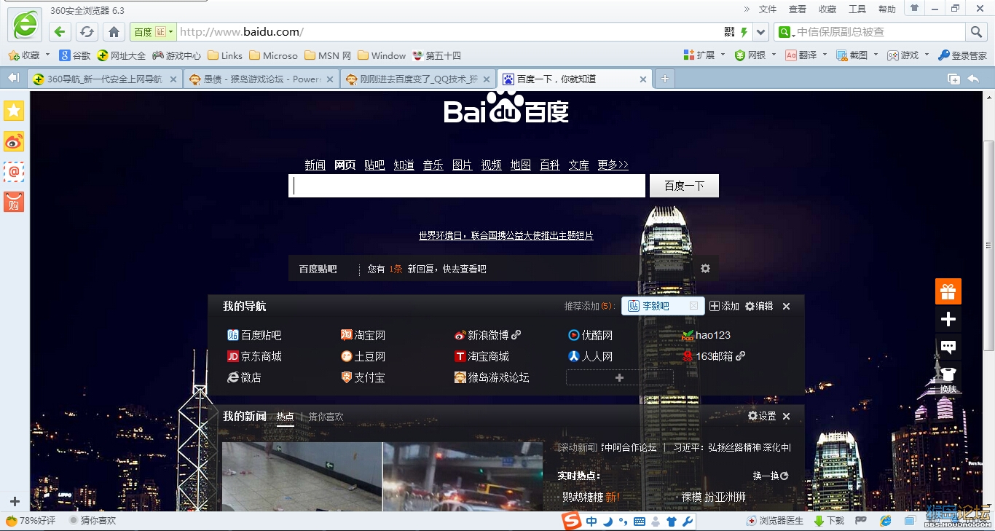The width and height of the screenshot is (995, 531).
Task: Reload the page with refresh icon
Action: pos(87,31)
